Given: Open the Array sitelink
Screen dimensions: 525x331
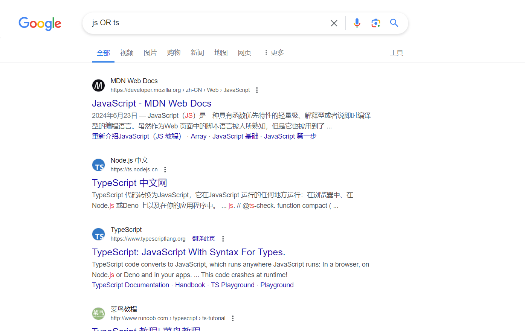Looking at the screenshot, I should (198, 136).
